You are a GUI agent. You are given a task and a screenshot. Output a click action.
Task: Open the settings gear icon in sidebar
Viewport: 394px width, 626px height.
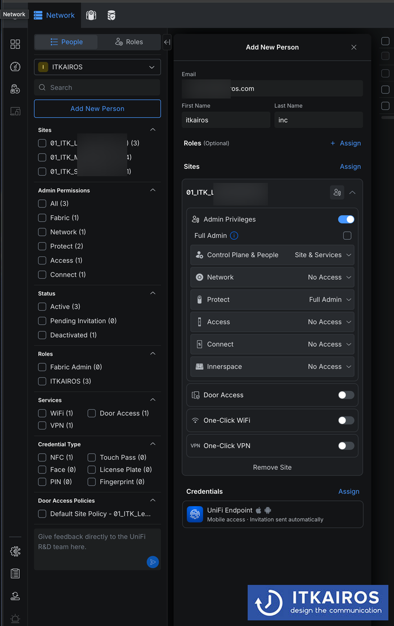pyautogui.click(x=15, y=551)
